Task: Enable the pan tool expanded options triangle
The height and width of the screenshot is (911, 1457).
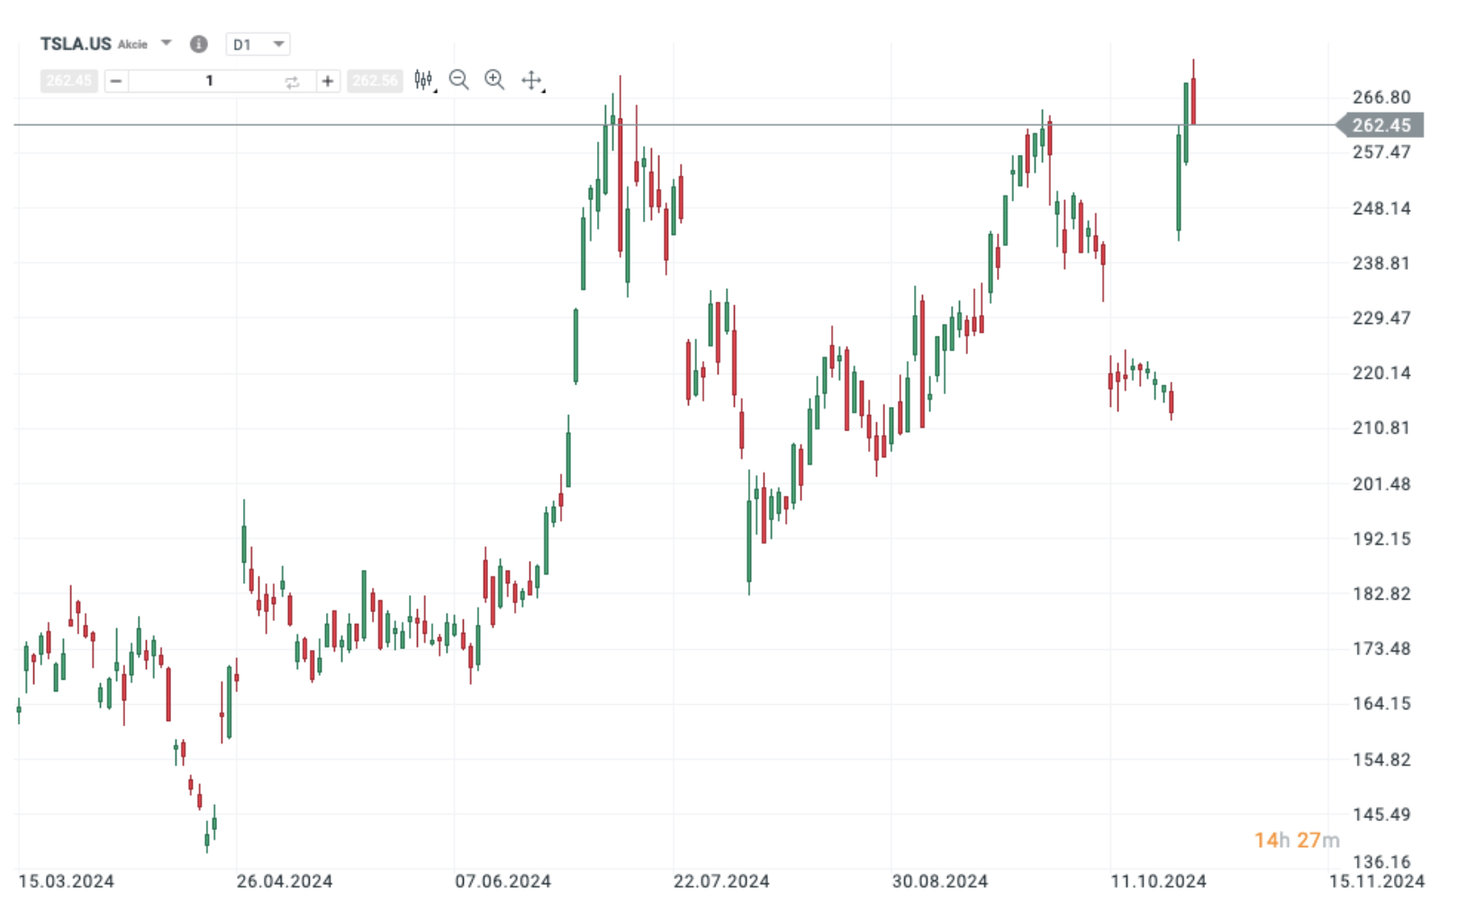Action: 545,92
